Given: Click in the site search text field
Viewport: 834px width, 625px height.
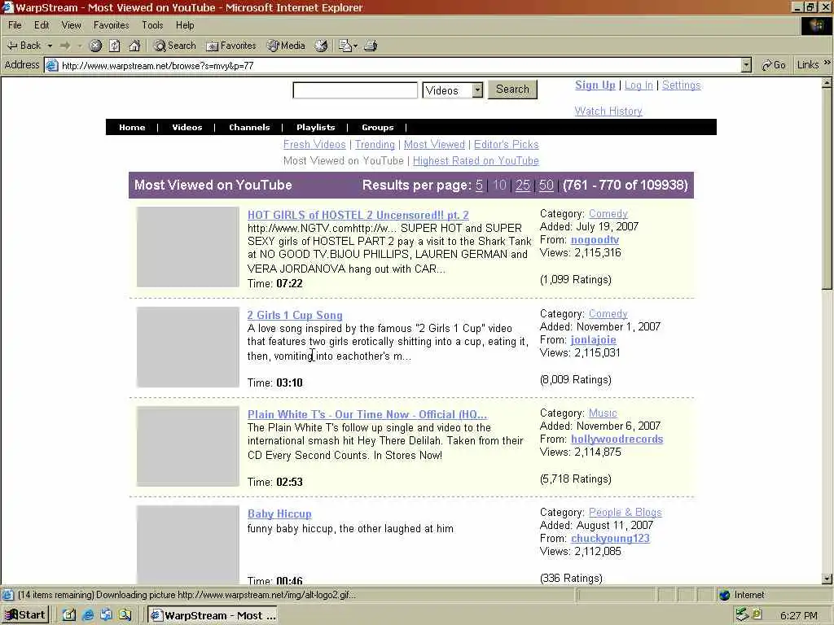Looking at the screenshot, I should tap(355, 90).
